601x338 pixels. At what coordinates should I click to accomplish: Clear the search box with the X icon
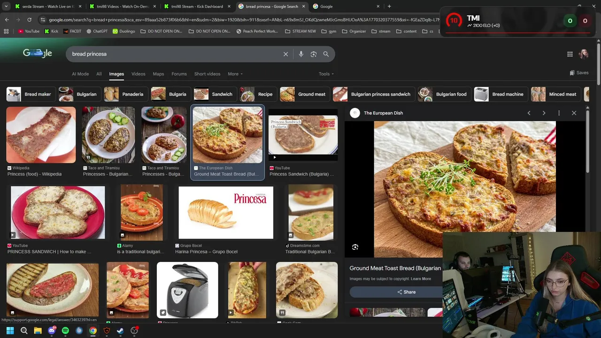point(285,54)
